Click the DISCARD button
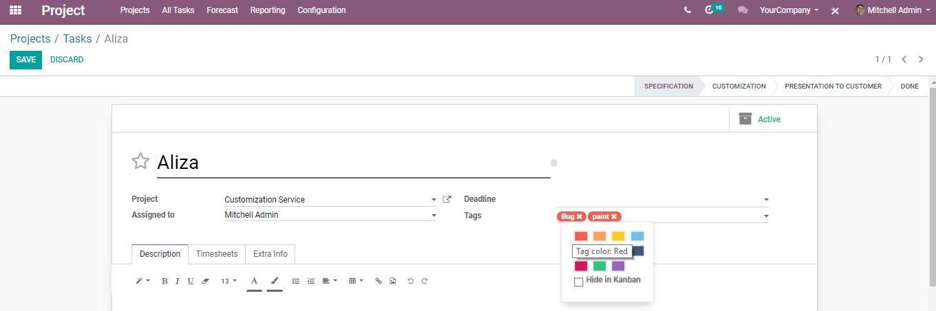 click(x=67, y=60)
